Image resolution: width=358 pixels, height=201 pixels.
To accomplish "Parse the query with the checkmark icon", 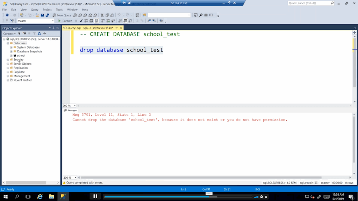I will click(81, 21).
